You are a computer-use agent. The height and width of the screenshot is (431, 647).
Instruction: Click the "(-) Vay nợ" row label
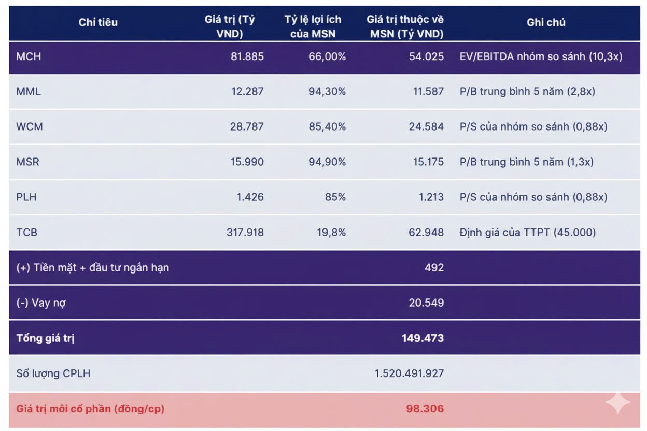41,303
